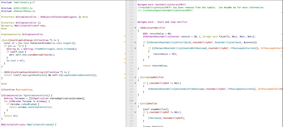Click line number 119 in the gutter
This screenshot has width=283, height=127.
[131, 2]
